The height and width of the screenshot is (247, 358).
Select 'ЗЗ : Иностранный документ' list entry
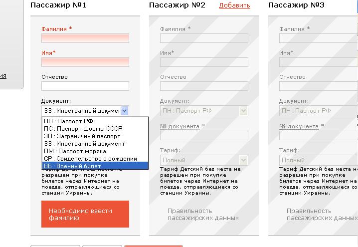(x=84, y=144)
